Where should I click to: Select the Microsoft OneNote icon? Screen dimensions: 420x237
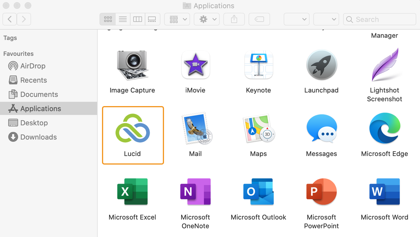(x=195, y=192)
